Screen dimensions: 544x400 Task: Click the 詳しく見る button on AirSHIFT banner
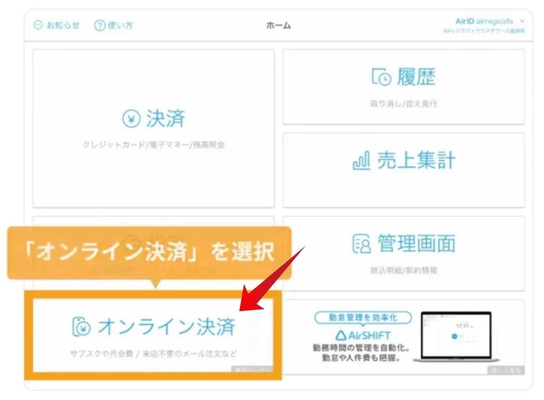(x=506, y=370)
